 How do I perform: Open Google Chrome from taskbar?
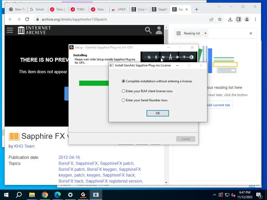(45, 195)
